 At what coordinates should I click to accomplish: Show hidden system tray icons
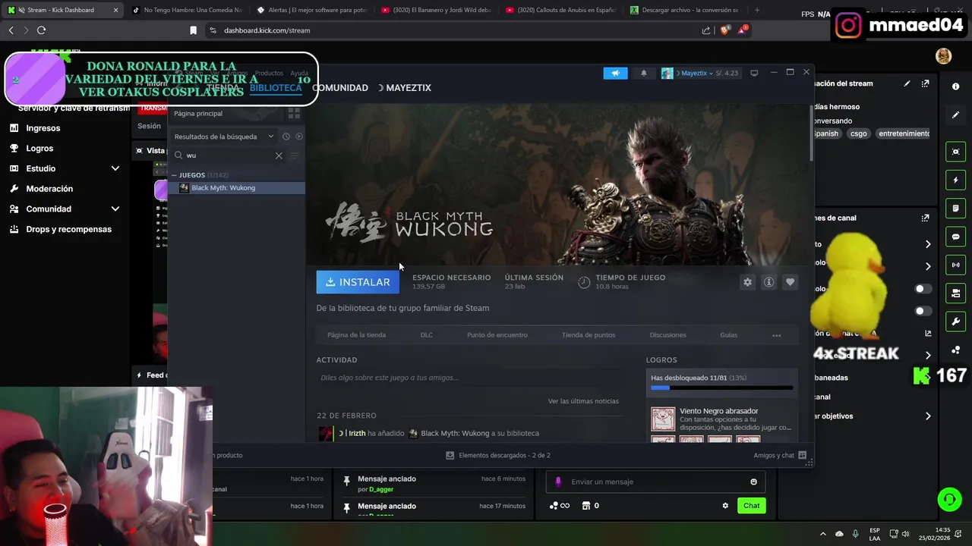[822, 534]
